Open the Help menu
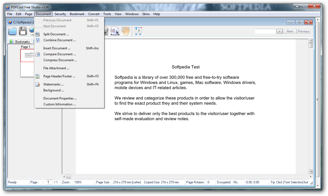The height and width of the screenshot is (196, 328). (157, 14)
